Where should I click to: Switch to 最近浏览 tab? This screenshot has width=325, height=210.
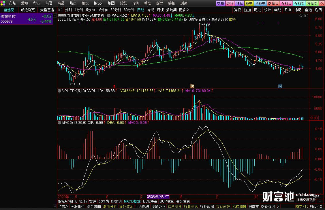coord(28,10)
